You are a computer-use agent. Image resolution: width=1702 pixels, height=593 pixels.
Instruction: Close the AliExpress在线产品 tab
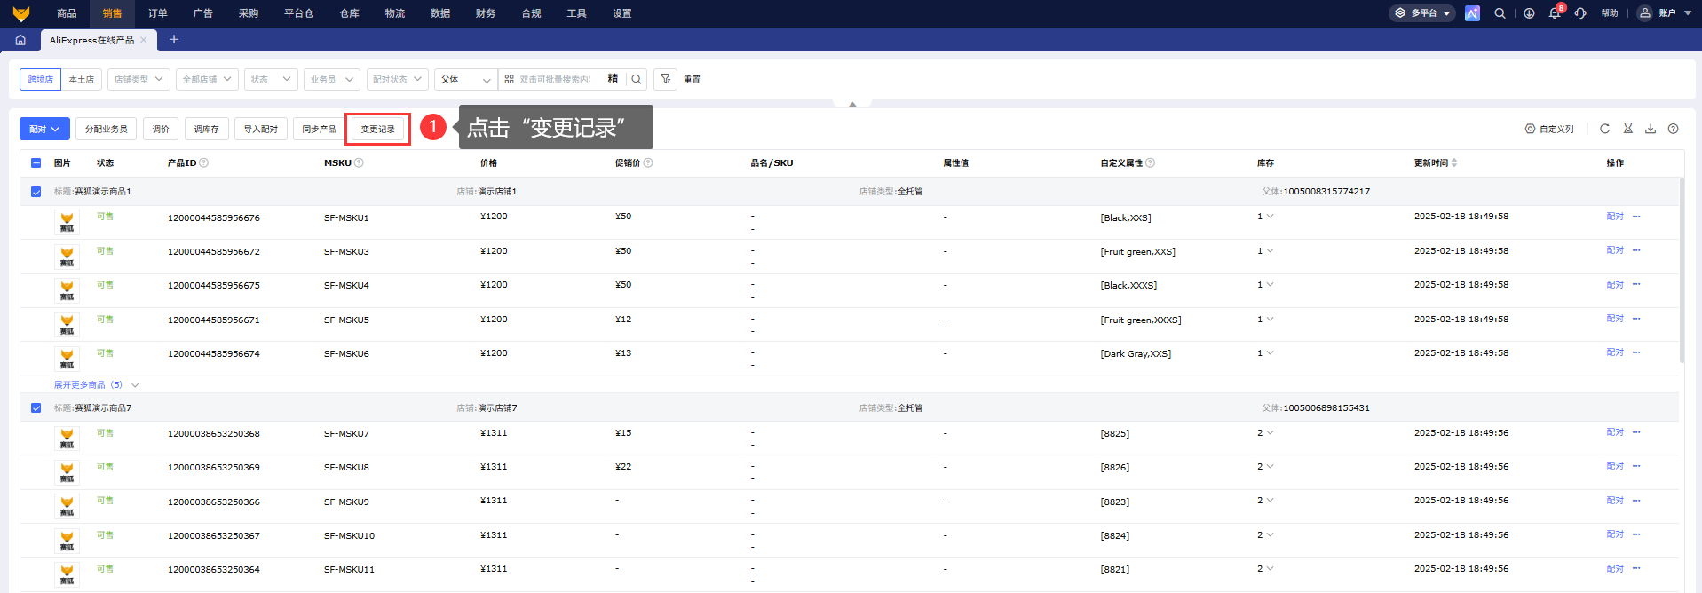[x=144, y=40]
